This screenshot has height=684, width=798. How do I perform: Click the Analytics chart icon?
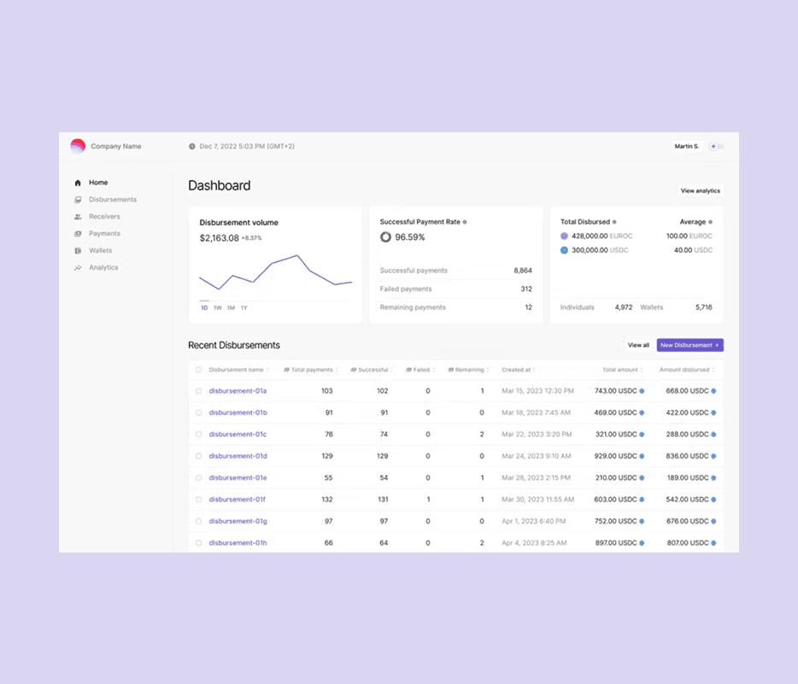pos(78,267)
